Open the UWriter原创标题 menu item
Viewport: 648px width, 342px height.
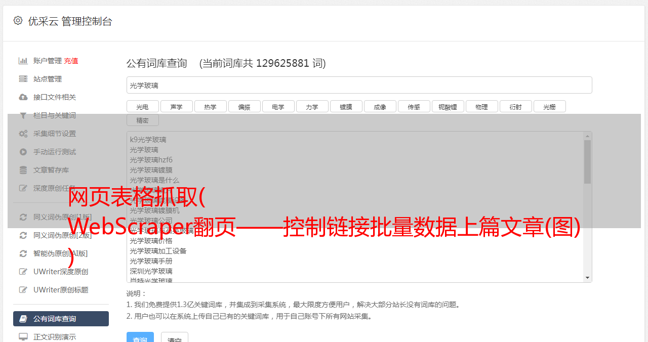pos(61,290)
